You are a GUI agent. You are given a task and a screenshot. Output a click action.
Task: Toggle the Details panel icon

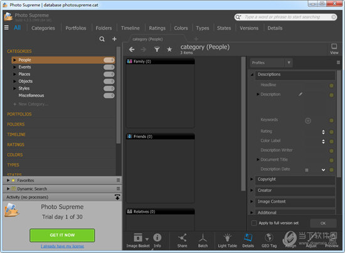point(248,240)
